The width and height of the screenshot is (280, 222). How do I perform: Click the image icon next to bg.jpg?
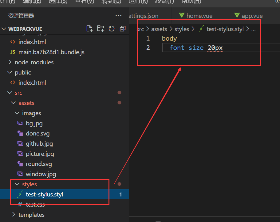20,123
